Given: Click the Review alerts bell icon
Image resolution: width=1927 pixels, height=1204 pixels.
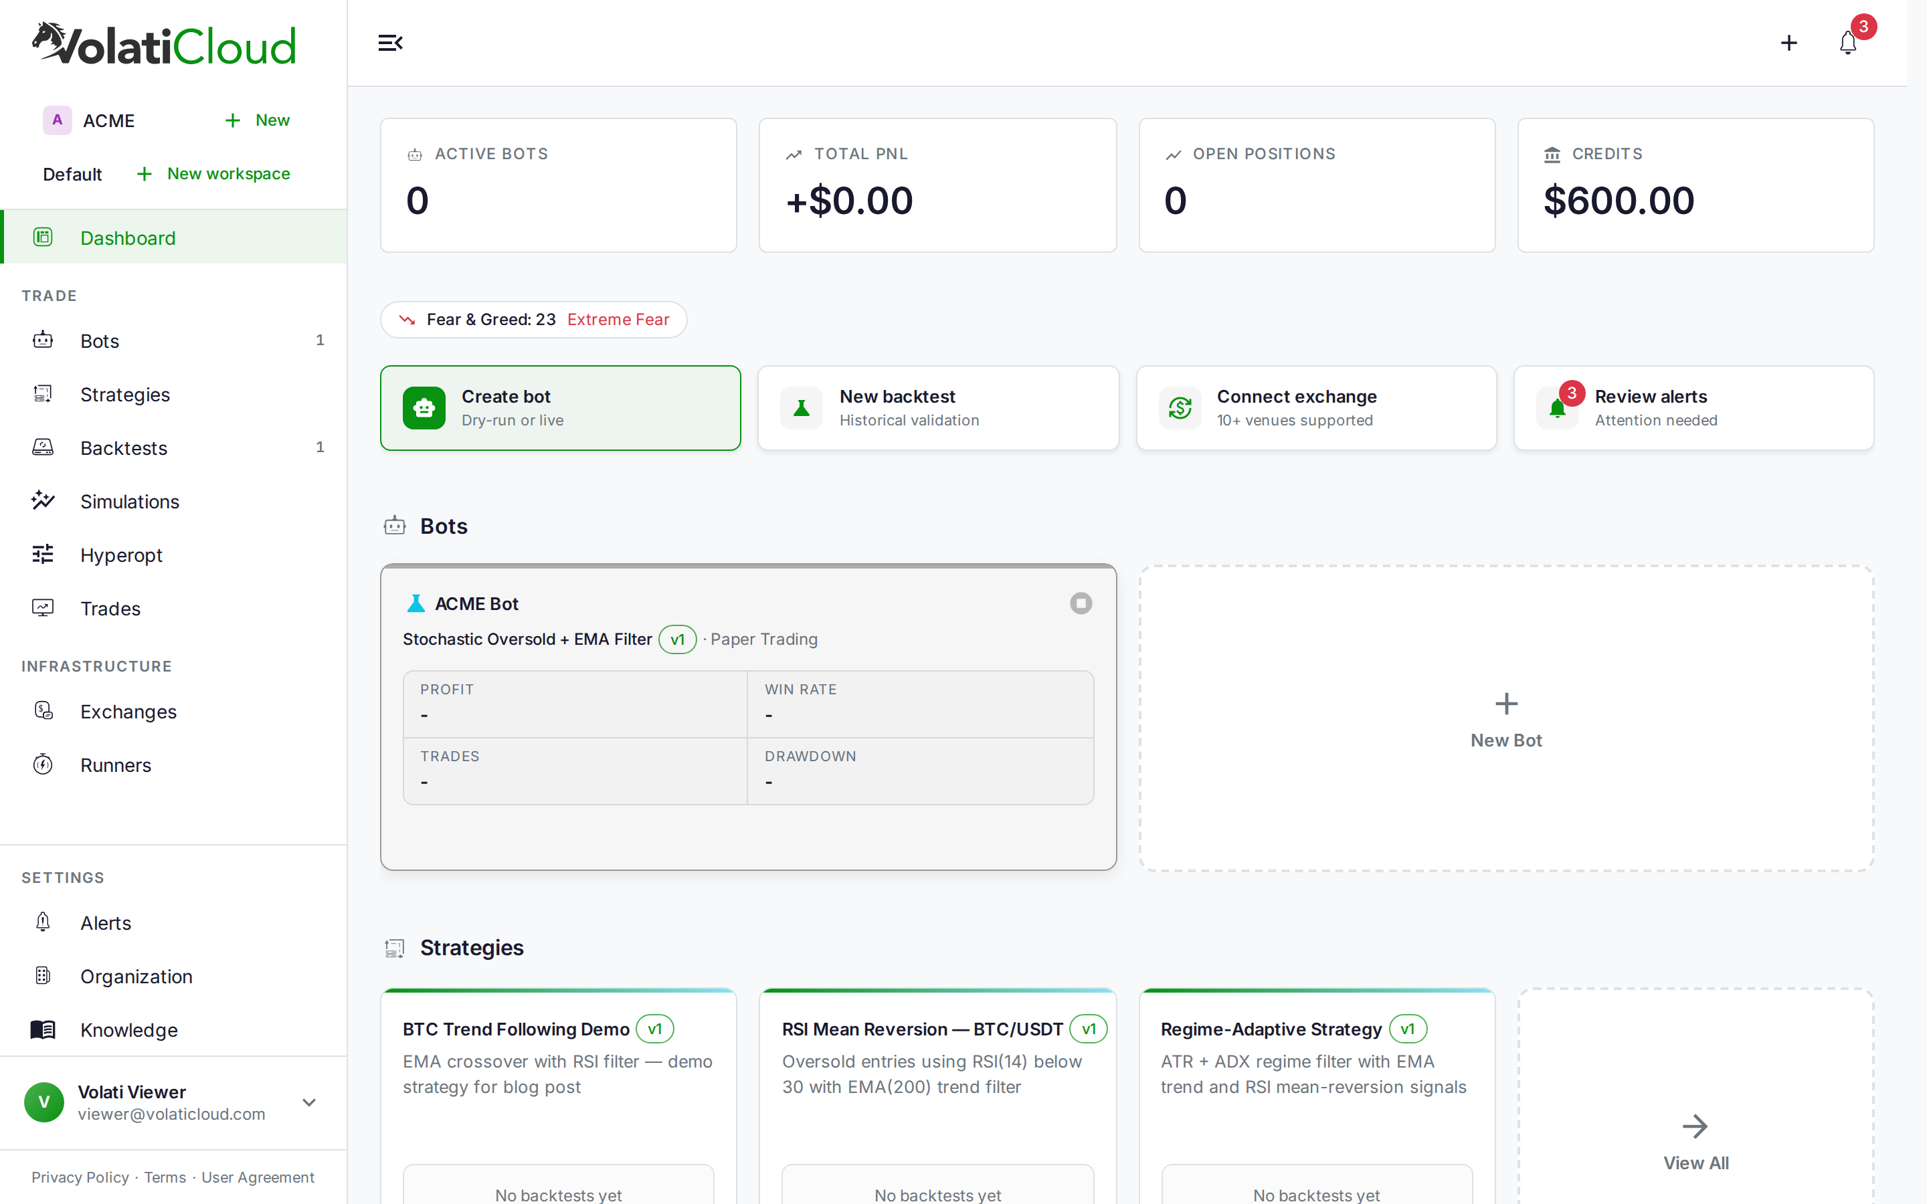Looking at the screenshot, I should click(1558, 409).
